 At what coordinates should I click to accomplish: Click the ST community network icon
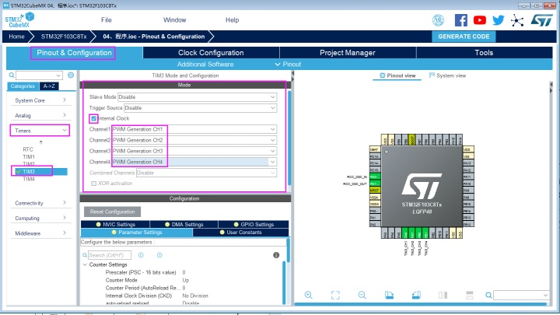(x=517, y=20)
